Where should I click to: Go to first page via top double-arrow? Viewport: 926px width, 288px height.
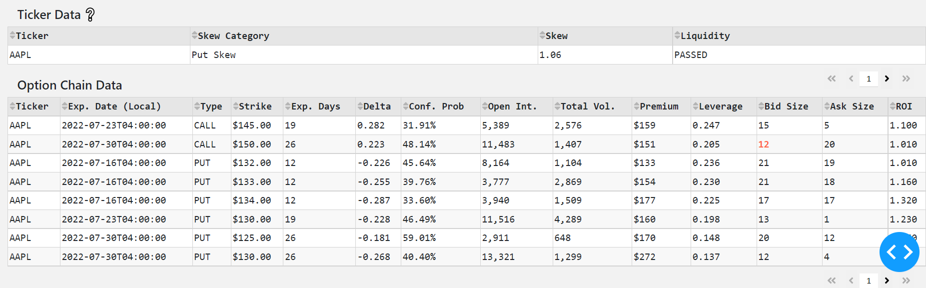coord(832,78)
